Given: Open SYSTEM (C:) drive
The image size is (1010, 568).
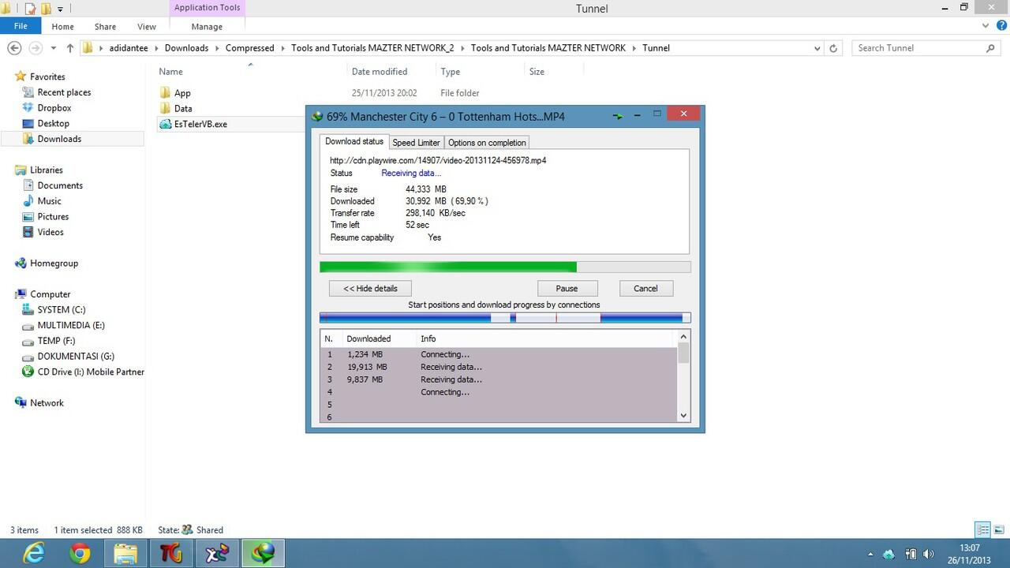Looking at the screenshot, I should click(x=62, y=310).
